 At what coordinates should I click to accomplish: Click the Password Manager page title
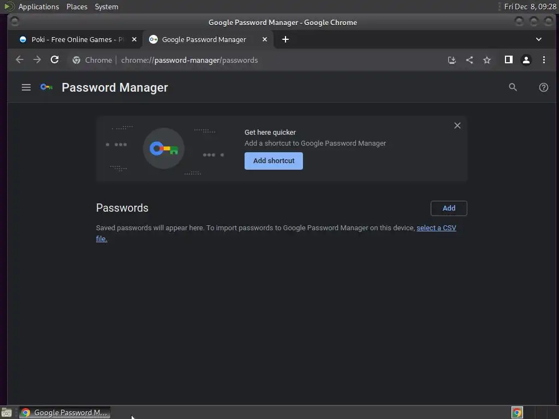coord(115,88)
